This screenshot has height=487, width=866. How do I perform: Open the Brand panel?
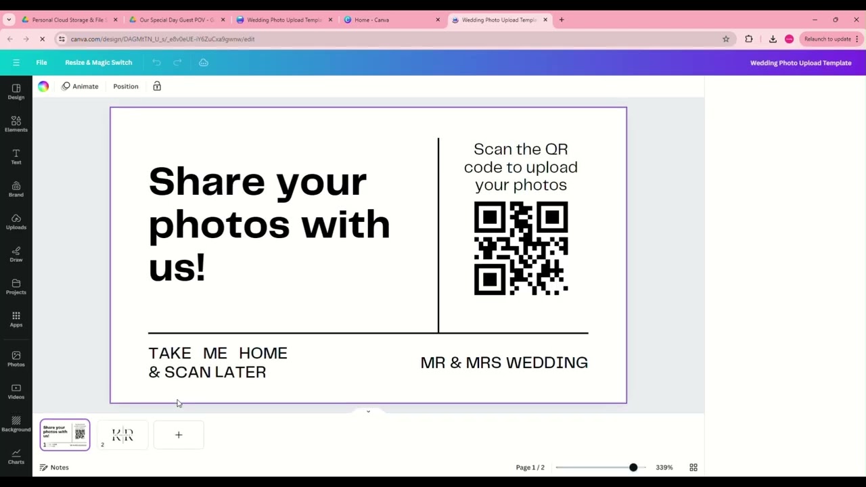[x=16, y=189]
